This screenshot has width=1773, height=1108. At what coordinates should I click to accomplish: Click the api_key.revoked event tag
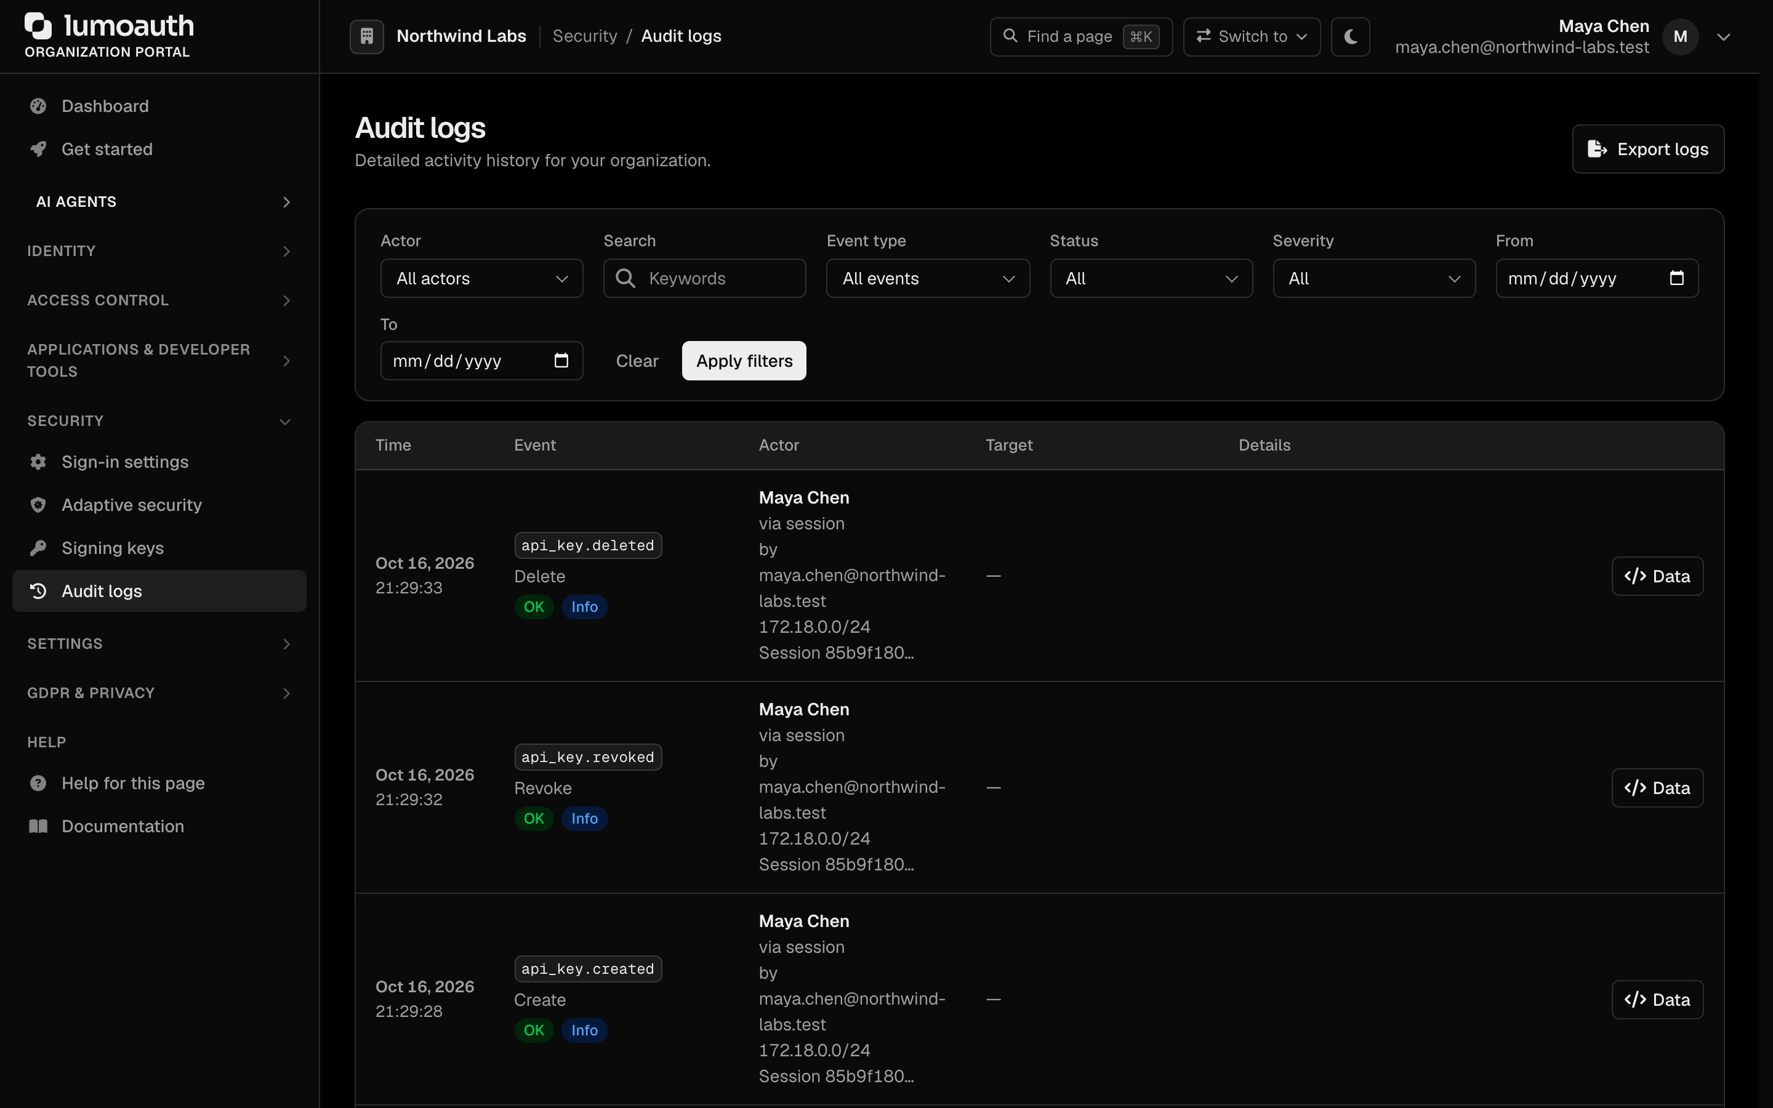coord(587,758)
